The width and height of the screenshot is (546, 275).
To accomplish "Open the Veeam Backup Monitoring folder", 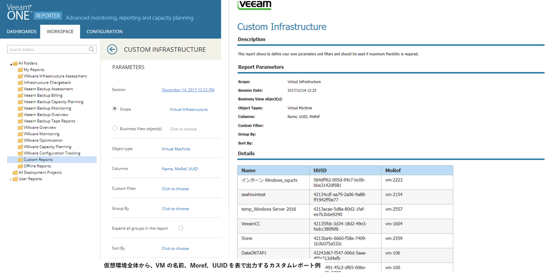I will (x=47, y=108).
